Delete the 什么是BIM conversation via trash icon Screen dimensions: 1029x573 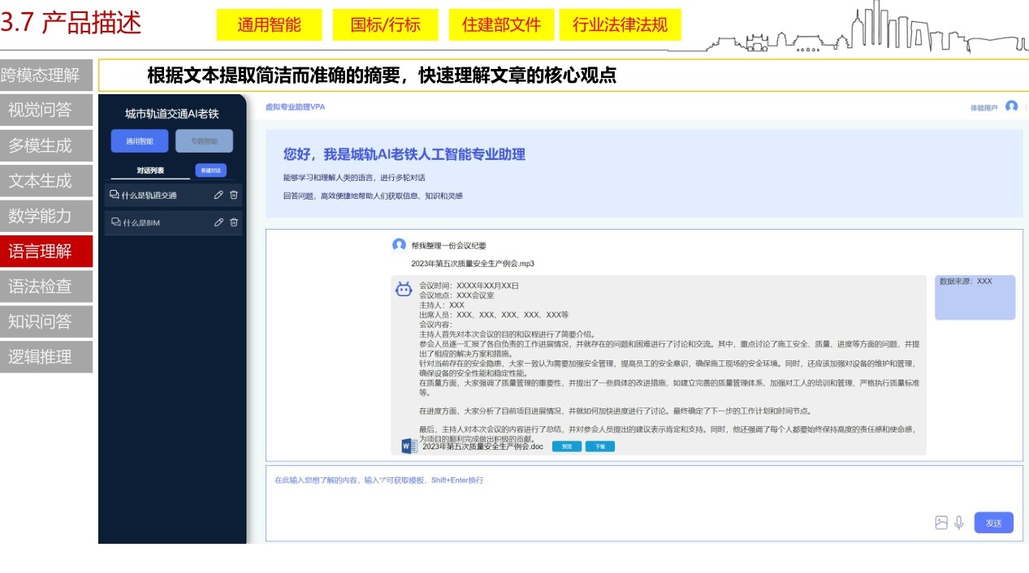point(234,222)
